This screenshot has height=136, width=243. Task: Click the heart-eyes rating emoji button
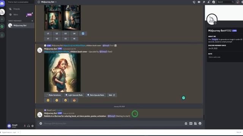pos(74,100)
